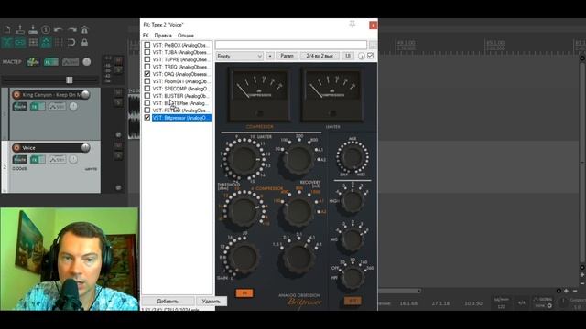The image size is (586, 329).
Task: Click the Open Project toolbar icon
Action: tap(20, 29)
